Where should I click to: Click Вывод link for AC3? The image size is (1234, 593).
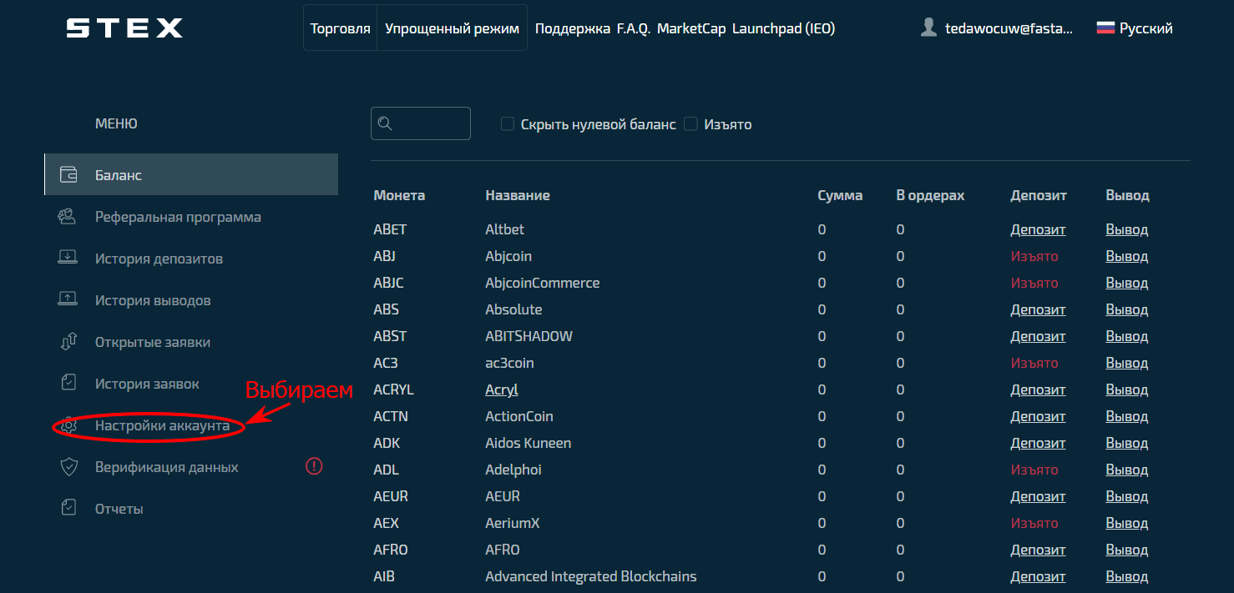click(1126, 363)
